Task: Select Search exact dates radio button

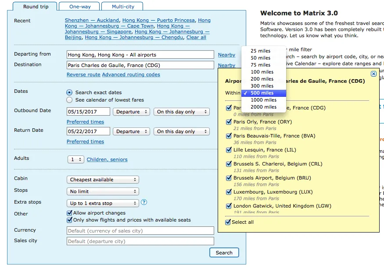Action: [x=69, y=92]
